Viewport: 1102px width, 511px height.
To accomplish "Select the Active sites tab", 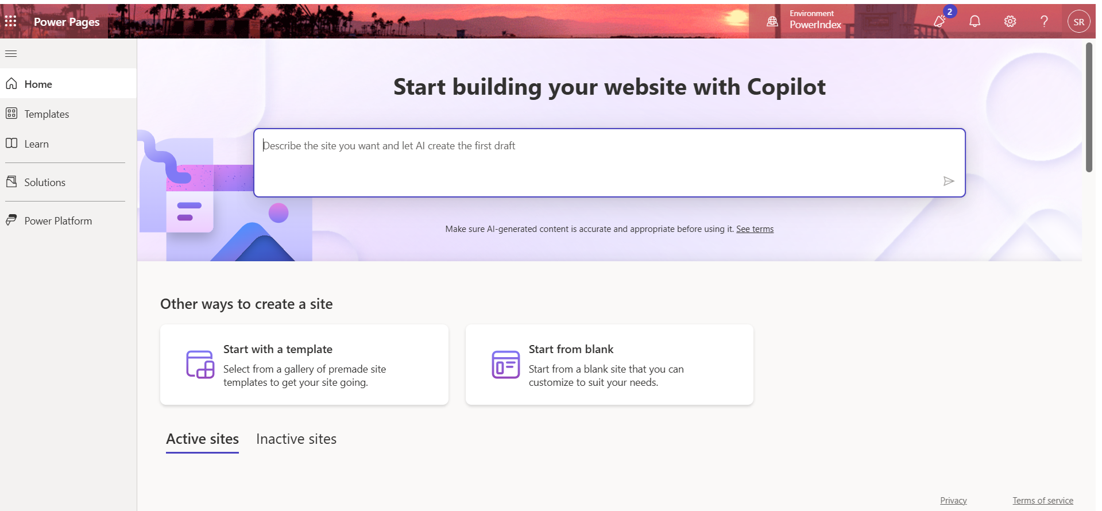I will tap(202, 439).
